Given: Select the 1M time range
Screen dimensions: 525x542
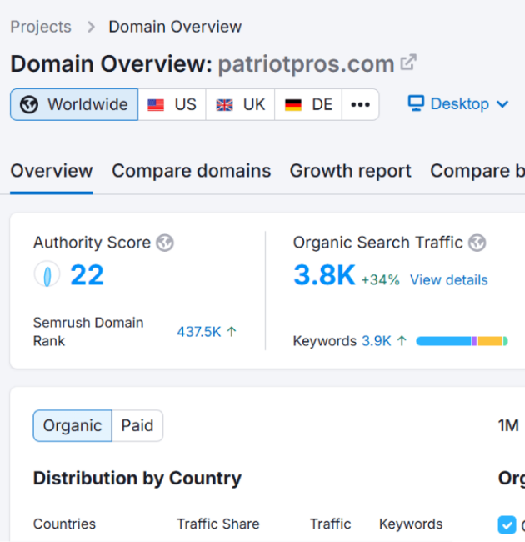Looking at the screenshot, I should point(508,425).
